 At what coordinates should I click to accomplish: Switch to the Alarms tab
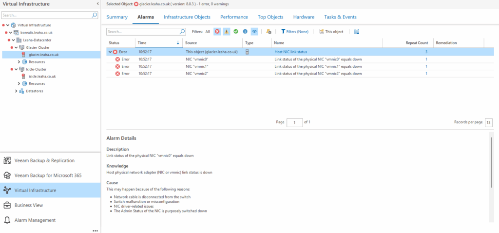(x=146, y=17)
